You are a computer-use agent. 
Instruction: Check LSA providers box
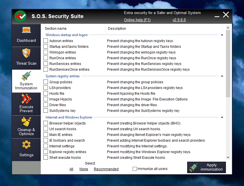(46, 88)
